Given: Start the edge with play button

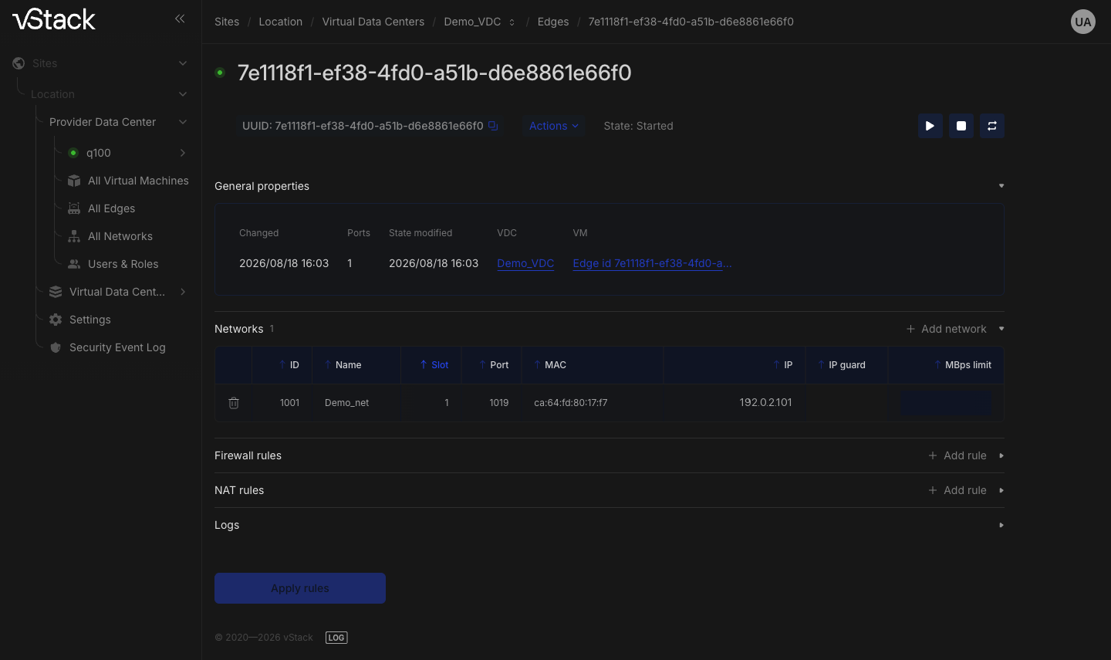Looking at the screenshot, I should coord(930,126).
